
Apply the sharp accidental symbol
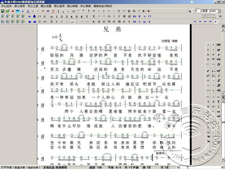(x=139, y=16)
